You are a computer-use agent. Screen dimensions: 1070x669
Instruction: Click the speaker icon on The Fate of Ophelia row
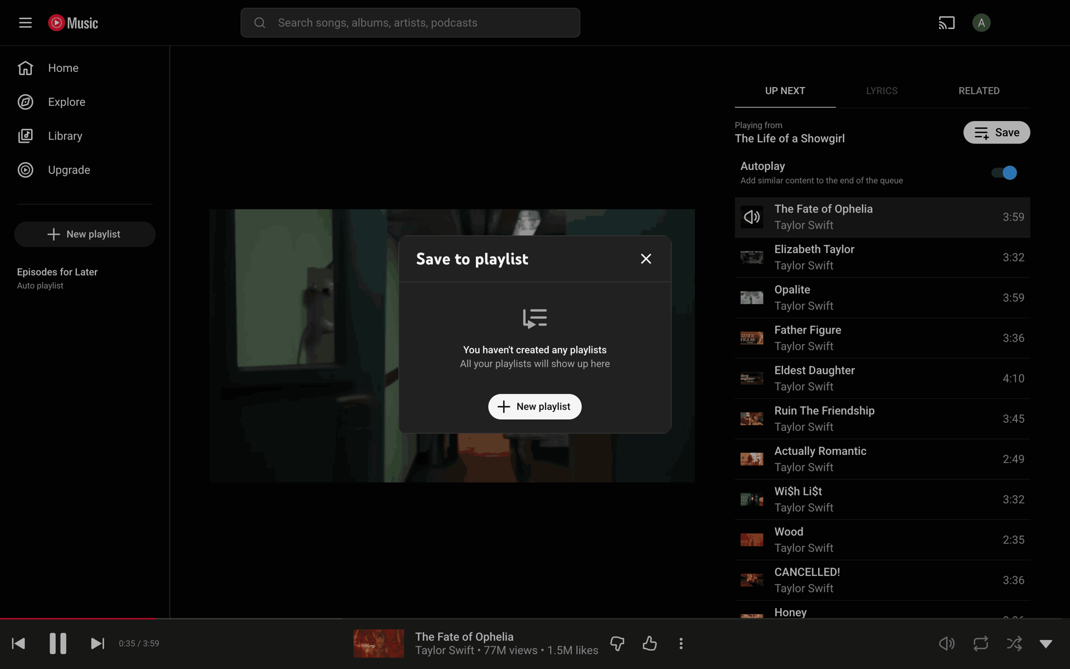pyautogui.click(x=752, y=217)
